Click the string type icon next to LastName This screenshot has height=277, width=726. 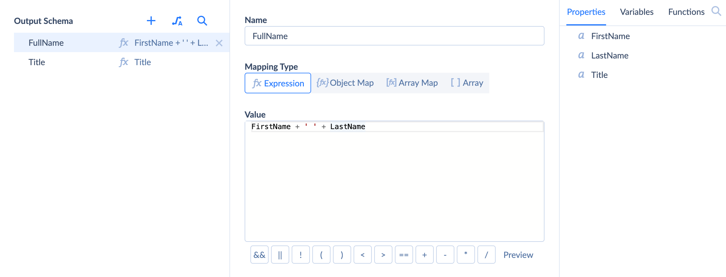pyautogui.click(x=581, y=55)
